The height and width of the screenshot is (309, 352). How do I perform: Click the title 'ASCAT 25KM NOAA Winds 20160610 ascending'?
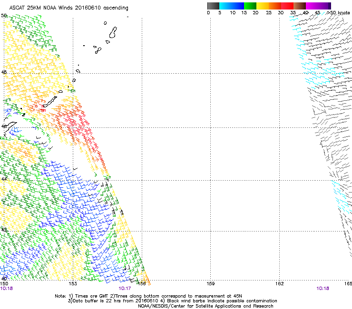pos(68,8)
